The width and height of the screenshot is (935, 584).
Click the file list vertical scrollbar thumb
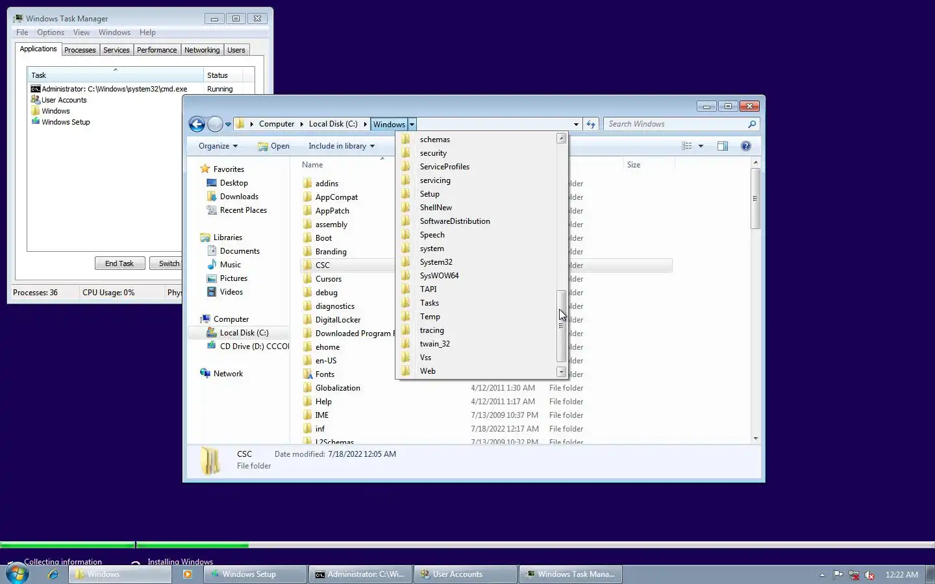coord(755,199)
